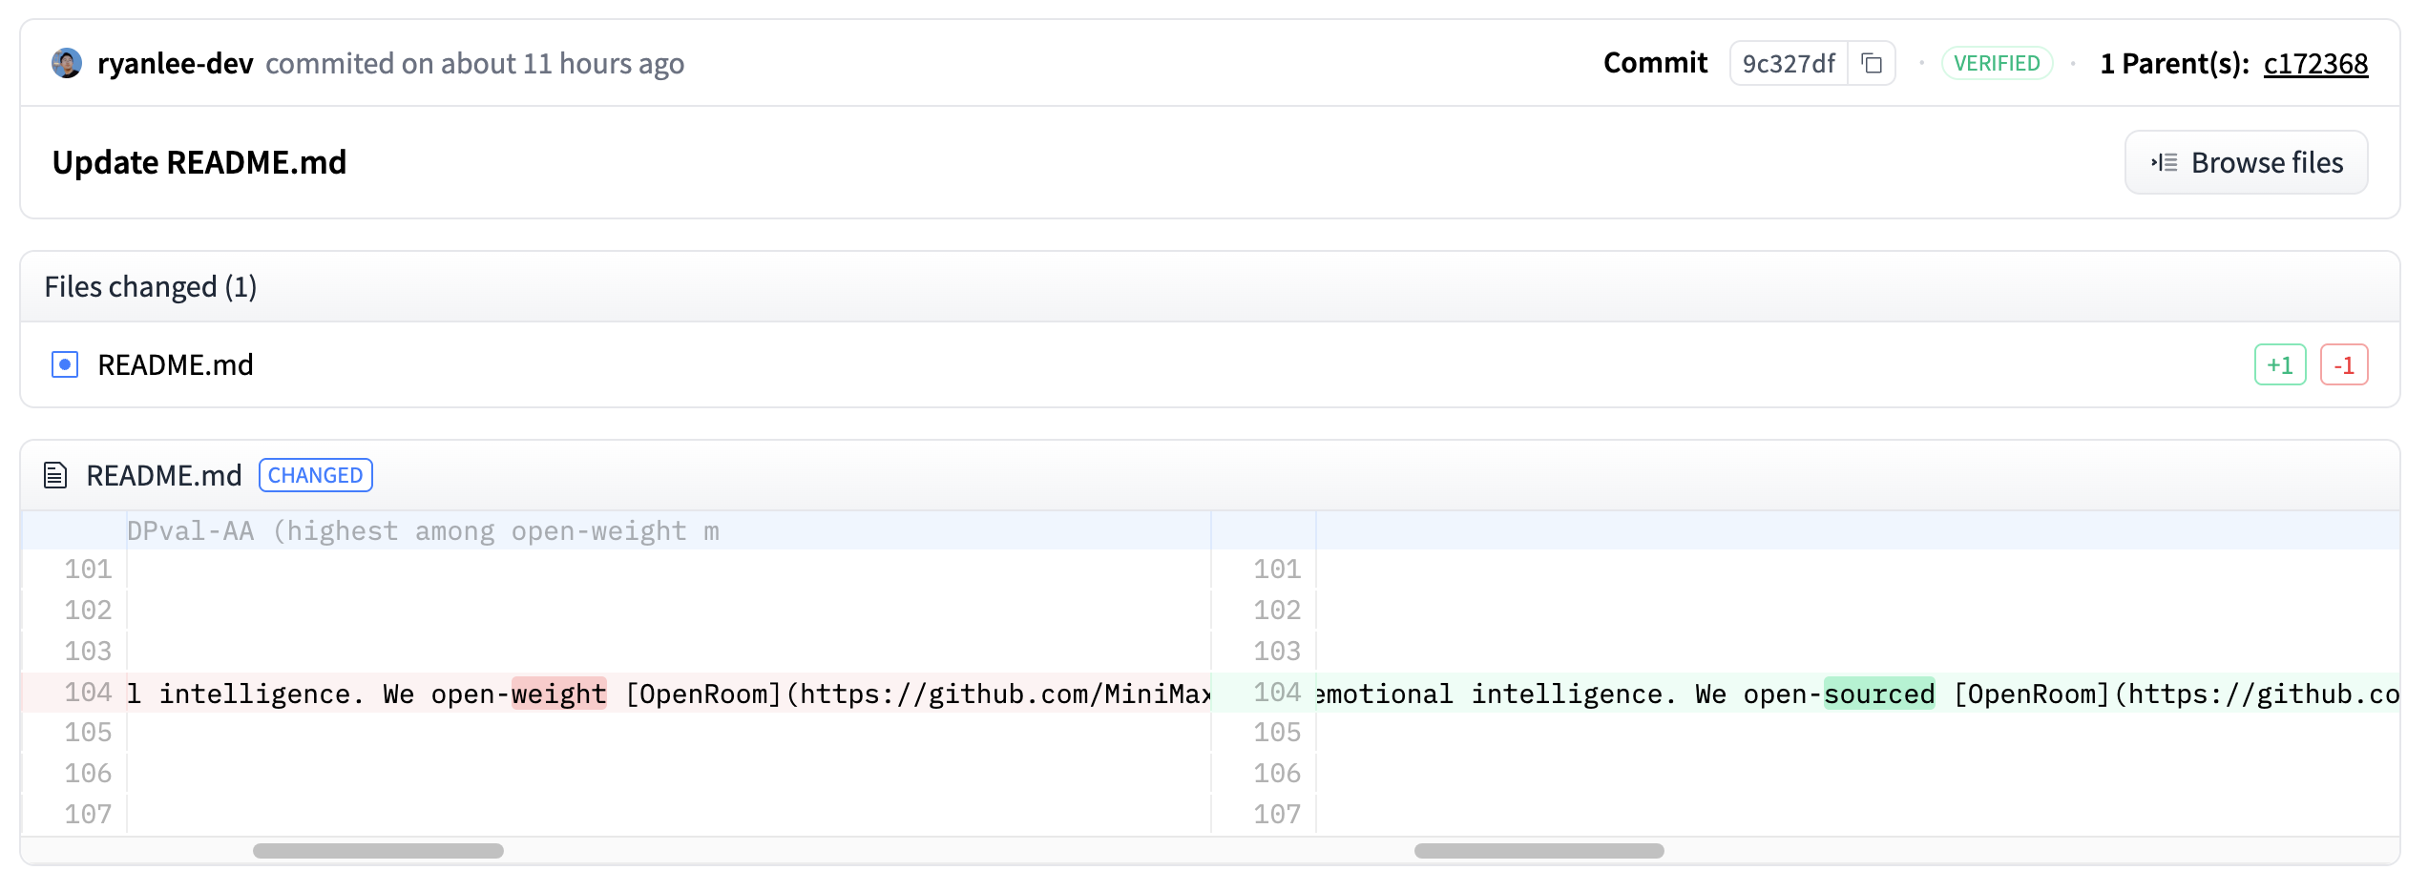Click the red -1 deletions badge
The height and width of the screenshot is (891, 2428).
[2343, 364]
